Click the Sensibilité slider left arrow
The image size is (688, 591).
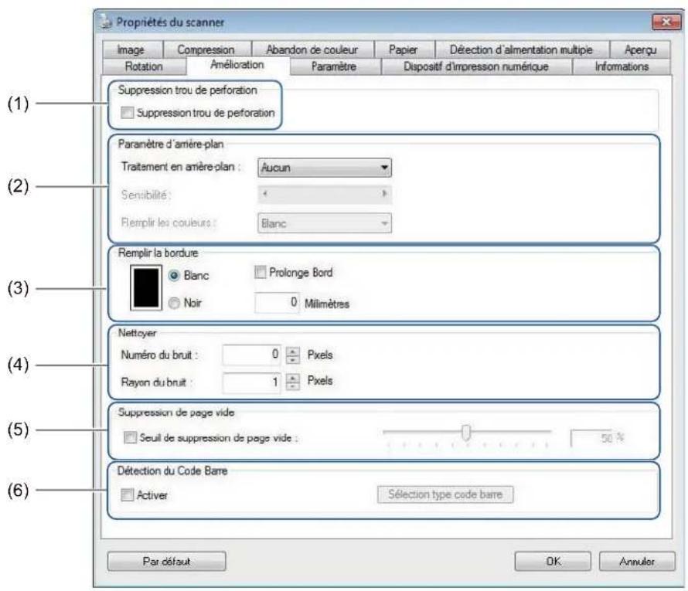pyautogui.click(x=265, y=193)
